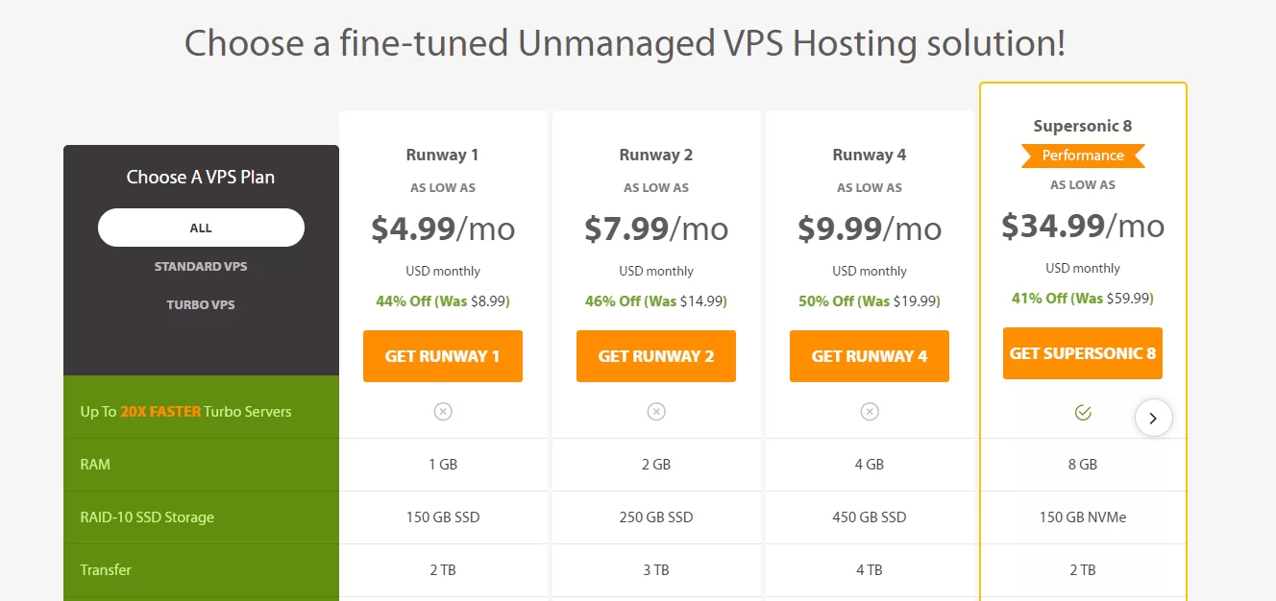
Task: Click the crossed-out circle icon under Runway 2
Action: [x=656, y=411]
